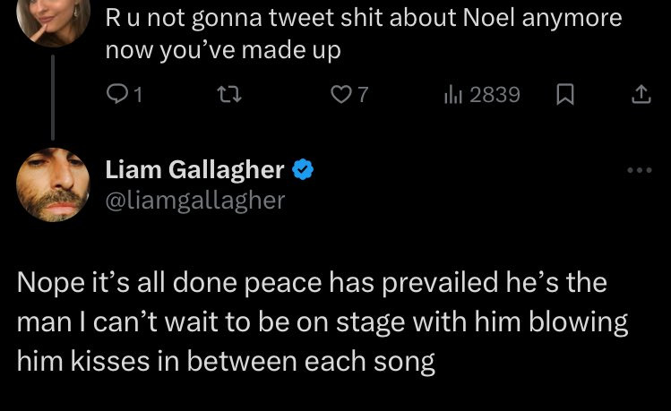Click the text line "now you've made up"
The height and width of the screenshot is (411, 671).
click(223, 50)
